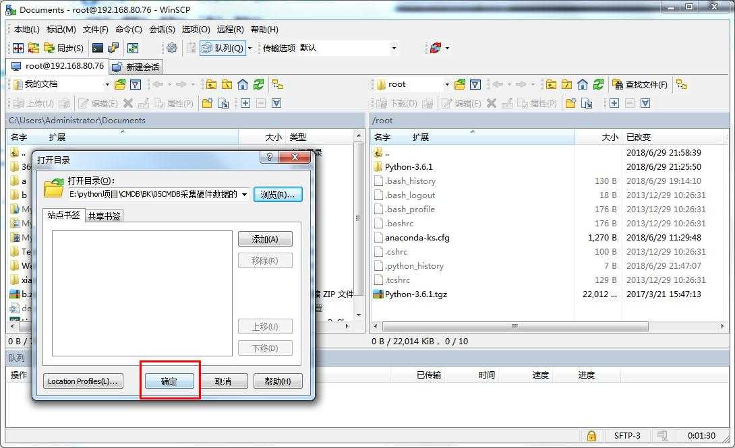Select Python-3.6.1.tgz in remote panel

(x=416, y=294)
